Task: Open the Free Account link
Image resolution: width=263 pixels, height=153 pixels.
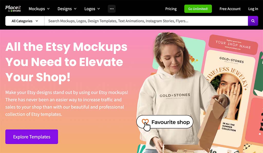Action: click(x=230, y=9)
